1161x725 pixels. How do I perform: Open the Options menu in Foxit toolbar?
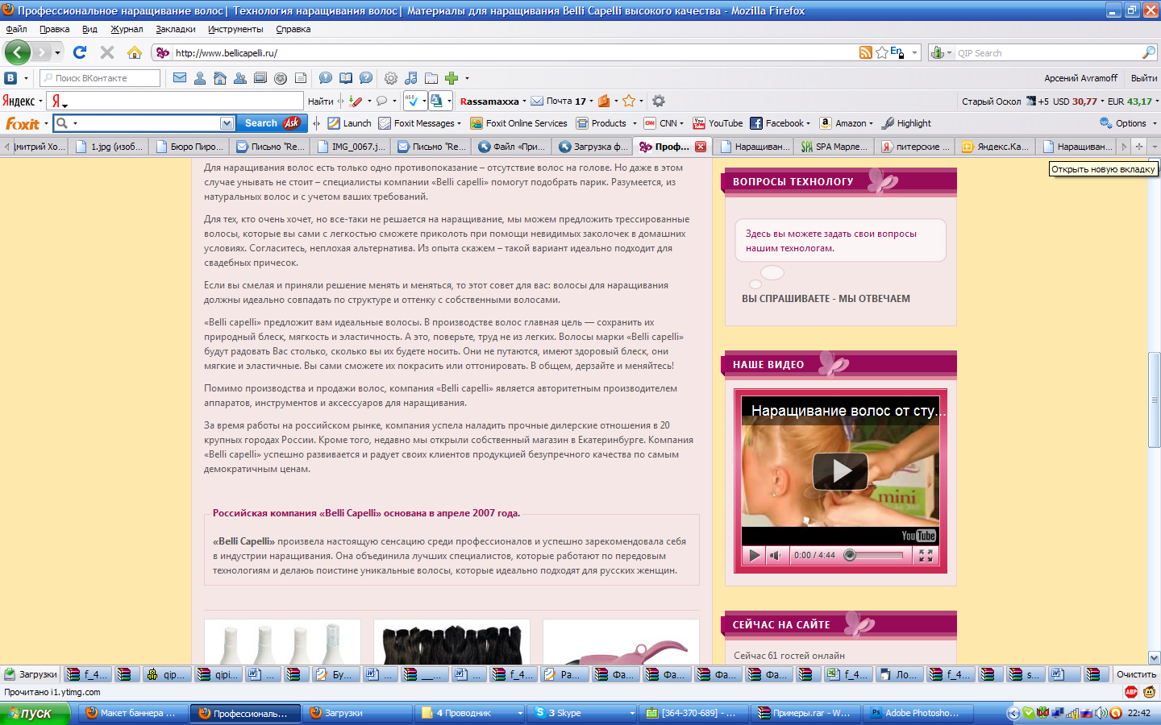tap(1128, 123)
